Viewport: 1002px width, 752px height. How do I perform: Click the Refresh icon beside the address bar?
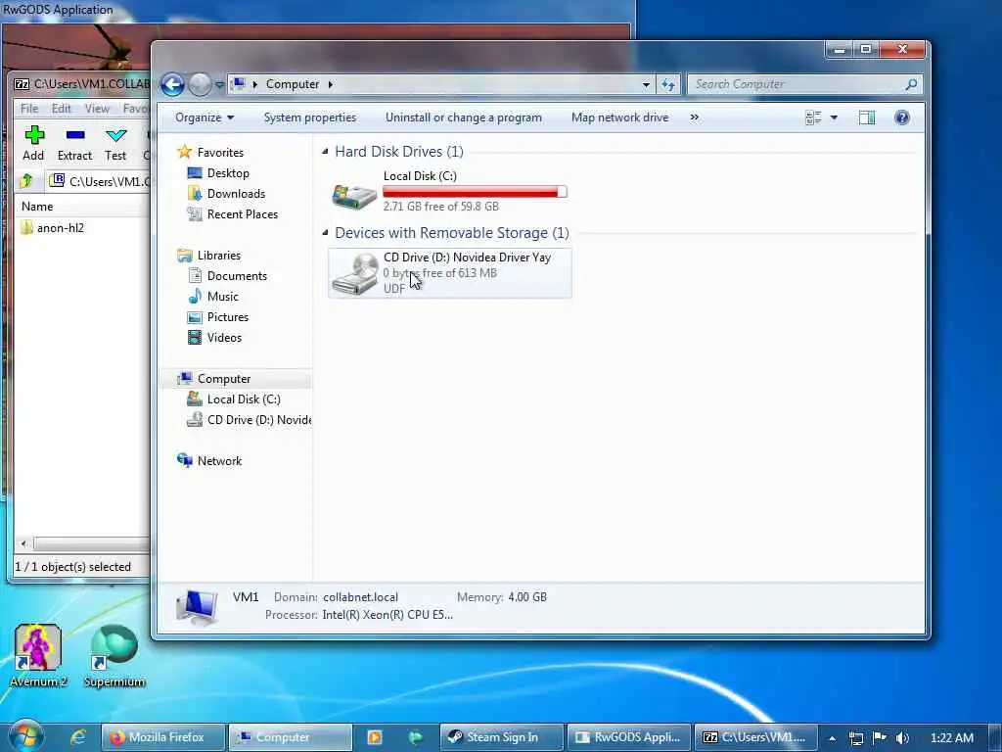(x=668, y=84)
